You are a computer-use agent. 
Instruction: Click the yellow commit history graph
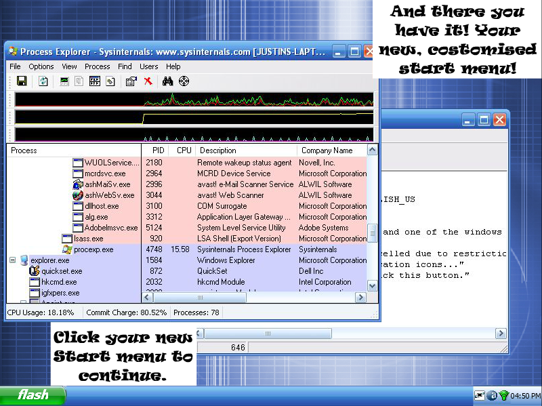[x=194, y=117]
